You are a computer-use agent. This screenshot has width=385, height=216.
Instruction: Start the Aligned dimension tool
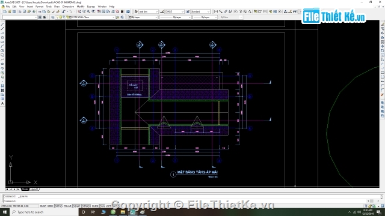221,11
